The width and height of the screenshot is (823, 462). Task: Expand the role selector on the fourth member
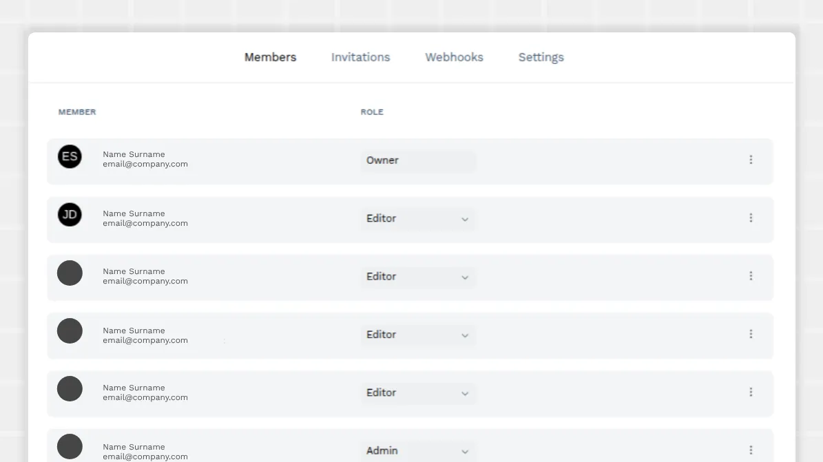[x=417, y=335]
